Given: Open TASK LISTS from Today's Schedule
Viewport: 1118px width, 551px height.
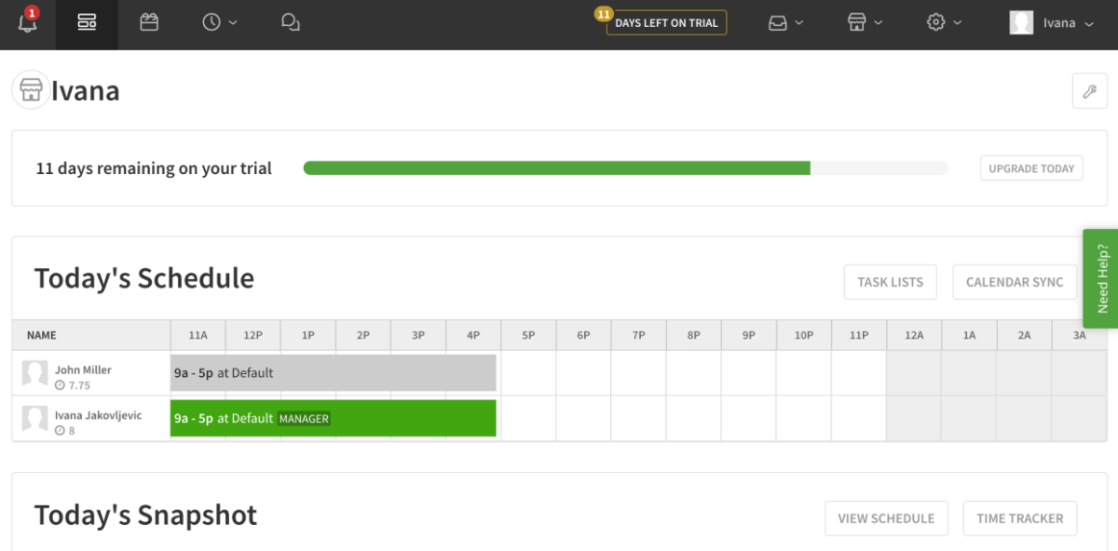Looking at the screenshot, I should pyautogui.click(x=890, y=281).
